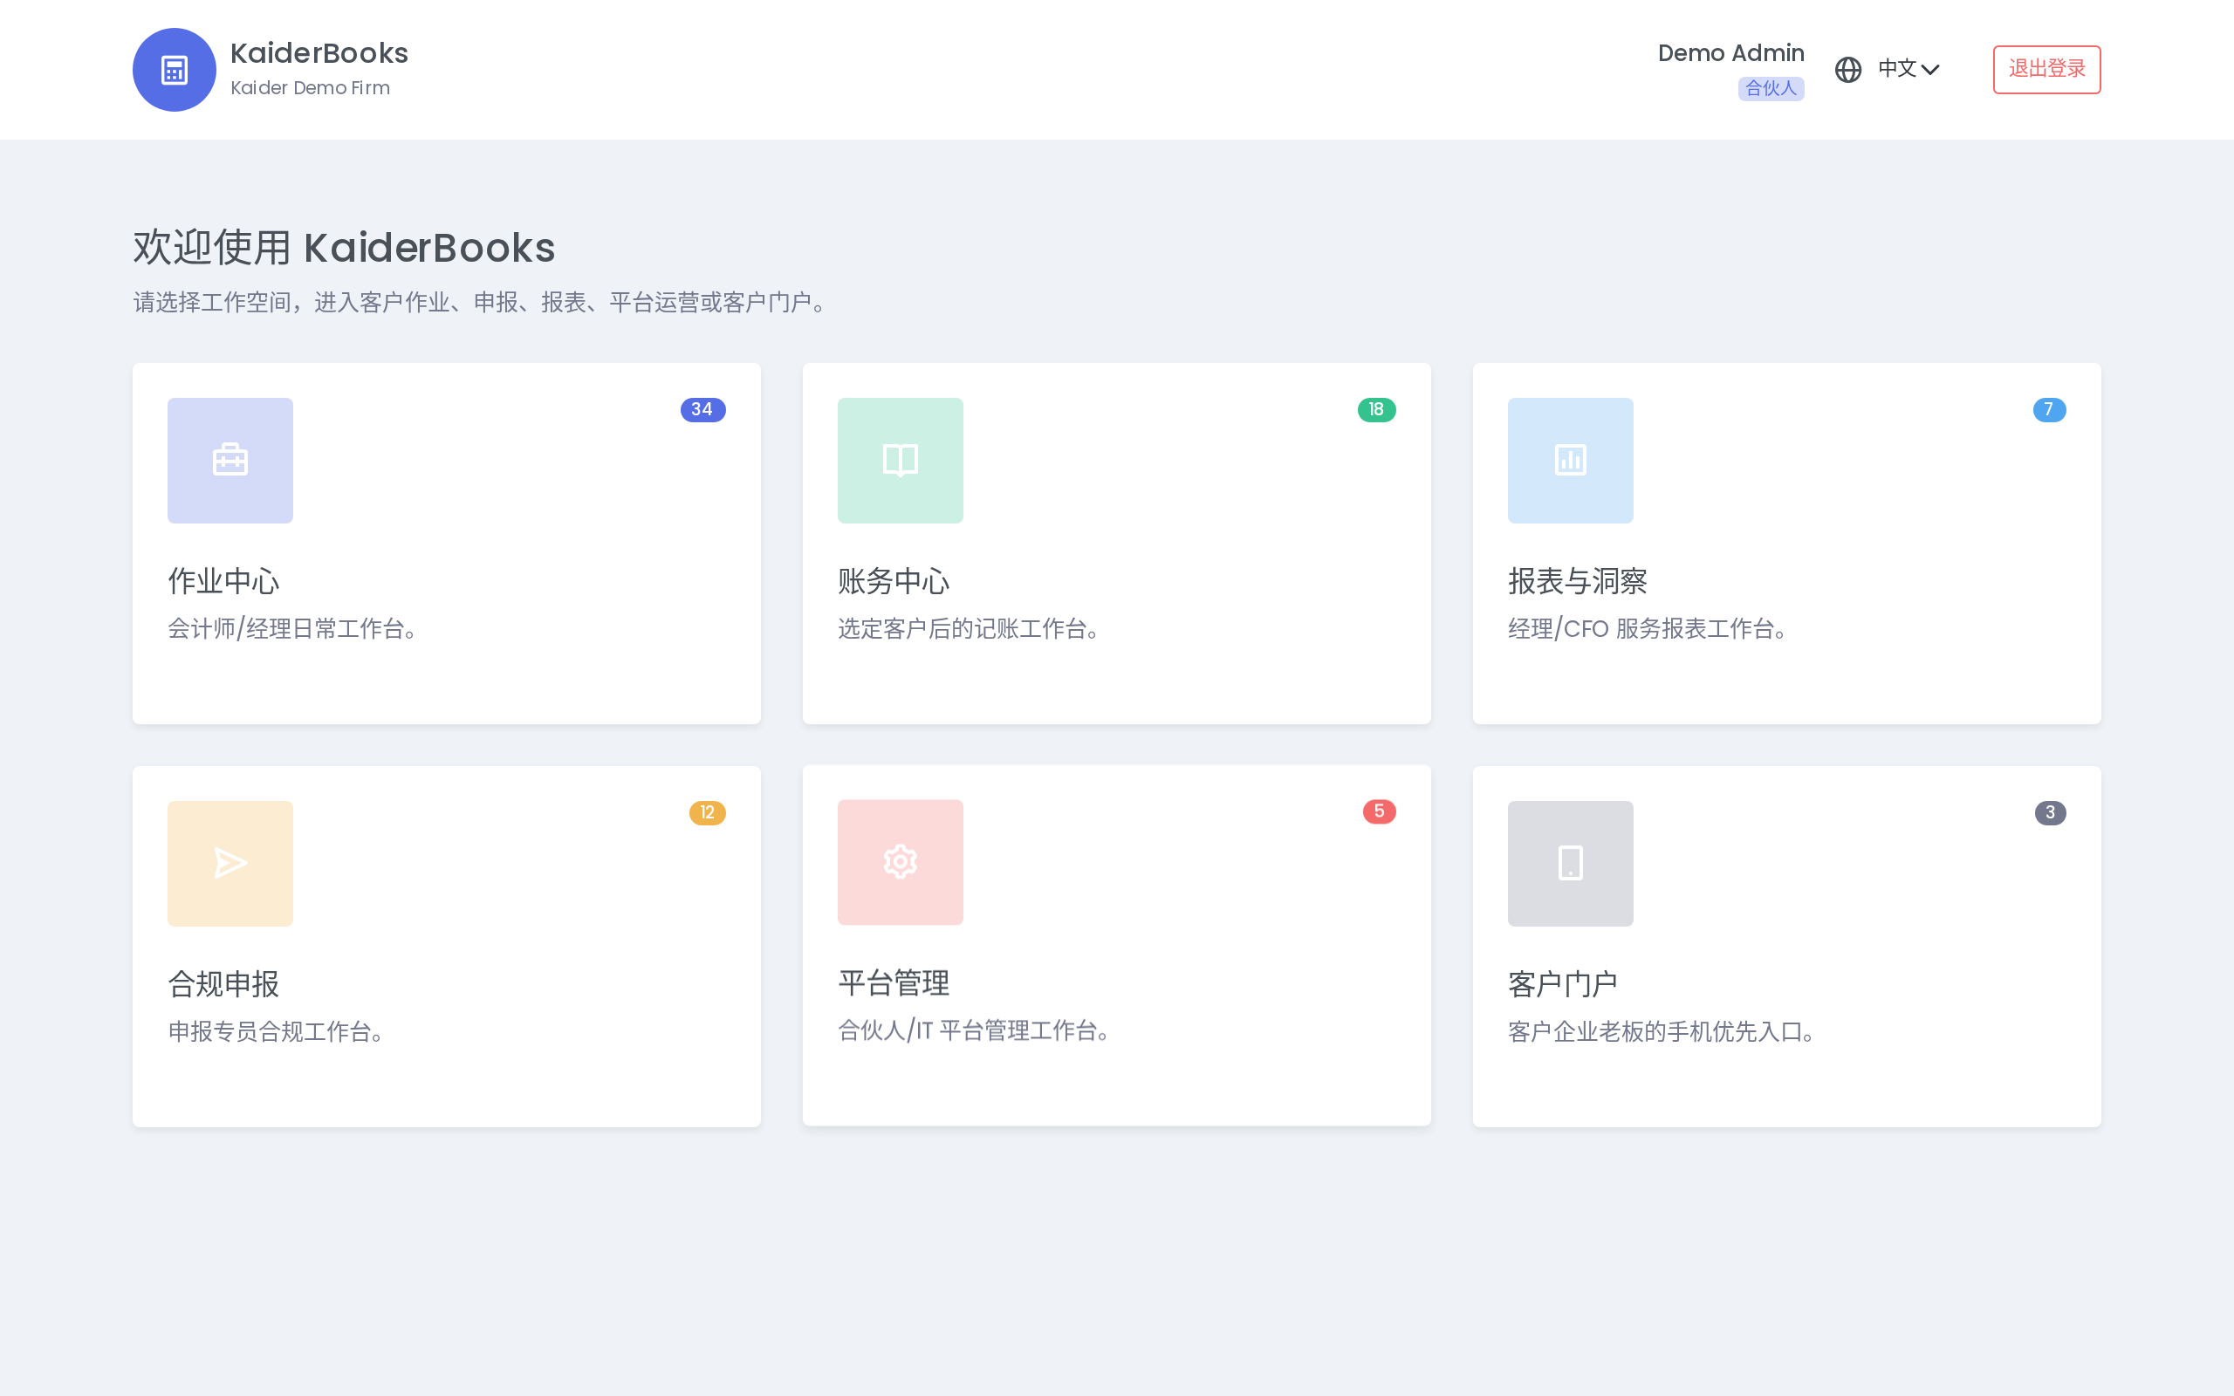Click the 3 badge on 客户门户

tap(2049, 812)
